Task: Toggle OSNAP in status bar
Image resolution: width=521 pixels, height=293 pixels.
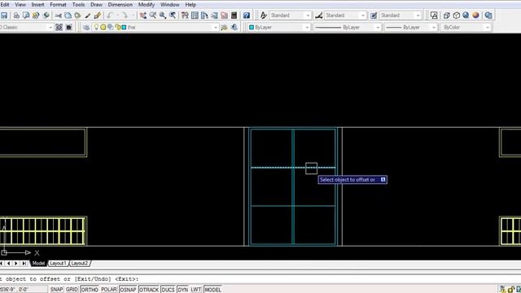Action: (128, 290)
